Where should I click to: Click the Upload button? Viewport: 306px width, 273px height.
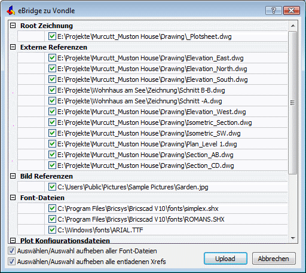(225, 259)
